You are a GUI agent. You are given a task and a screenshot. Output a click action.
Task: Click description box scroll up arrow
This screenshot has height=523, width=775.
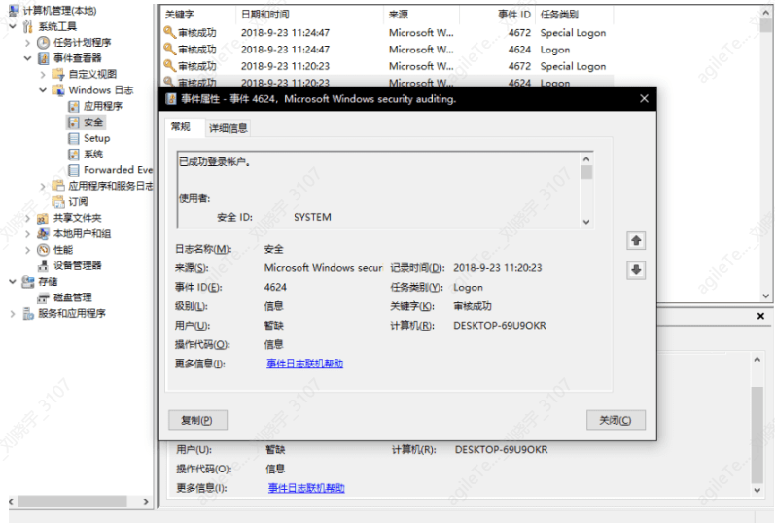(x=586, y=159)
